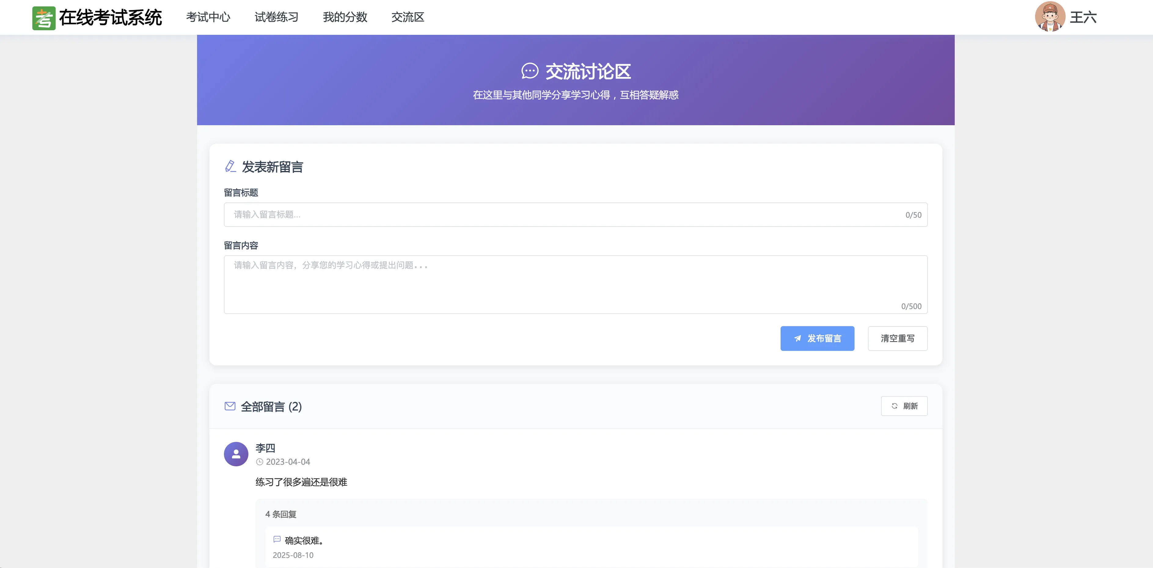Click the 4 条回复 replies header
Image resolution: width=1153 pixels, height=568 pixels.
point(281,514)
